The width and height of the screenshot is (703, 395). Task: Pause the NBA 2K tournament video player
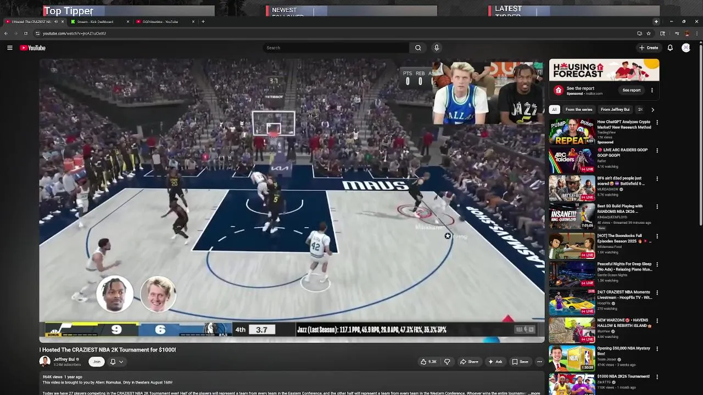click(292, 200)
